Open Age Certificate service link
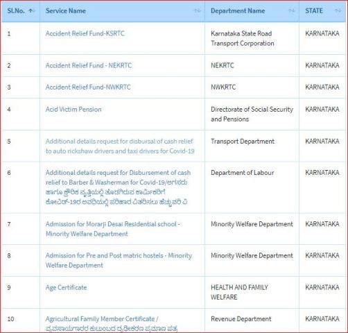 click(67, 288)
